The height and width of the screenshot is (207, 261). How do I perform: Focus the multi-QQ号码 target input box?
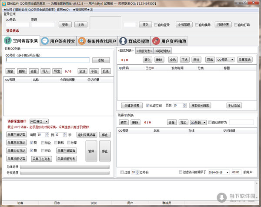(47, 60)
